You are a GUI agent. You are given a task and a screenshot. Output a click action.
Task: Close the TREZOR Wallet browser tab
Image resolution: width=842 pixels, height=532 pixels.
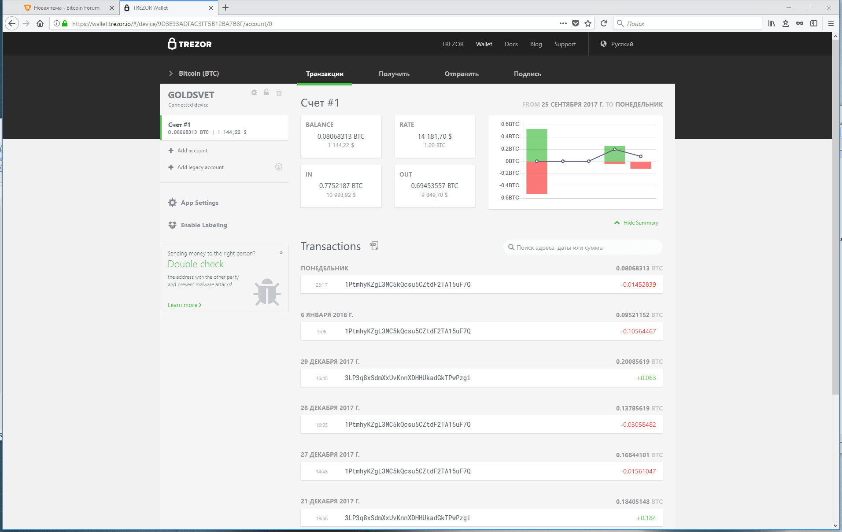pos(211,7)
